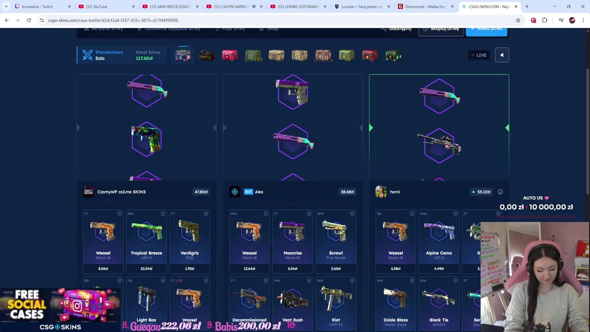Click the shield icon on the Verdigris card
This screenshot has height=332, width=590.
[x=206, y=214]
